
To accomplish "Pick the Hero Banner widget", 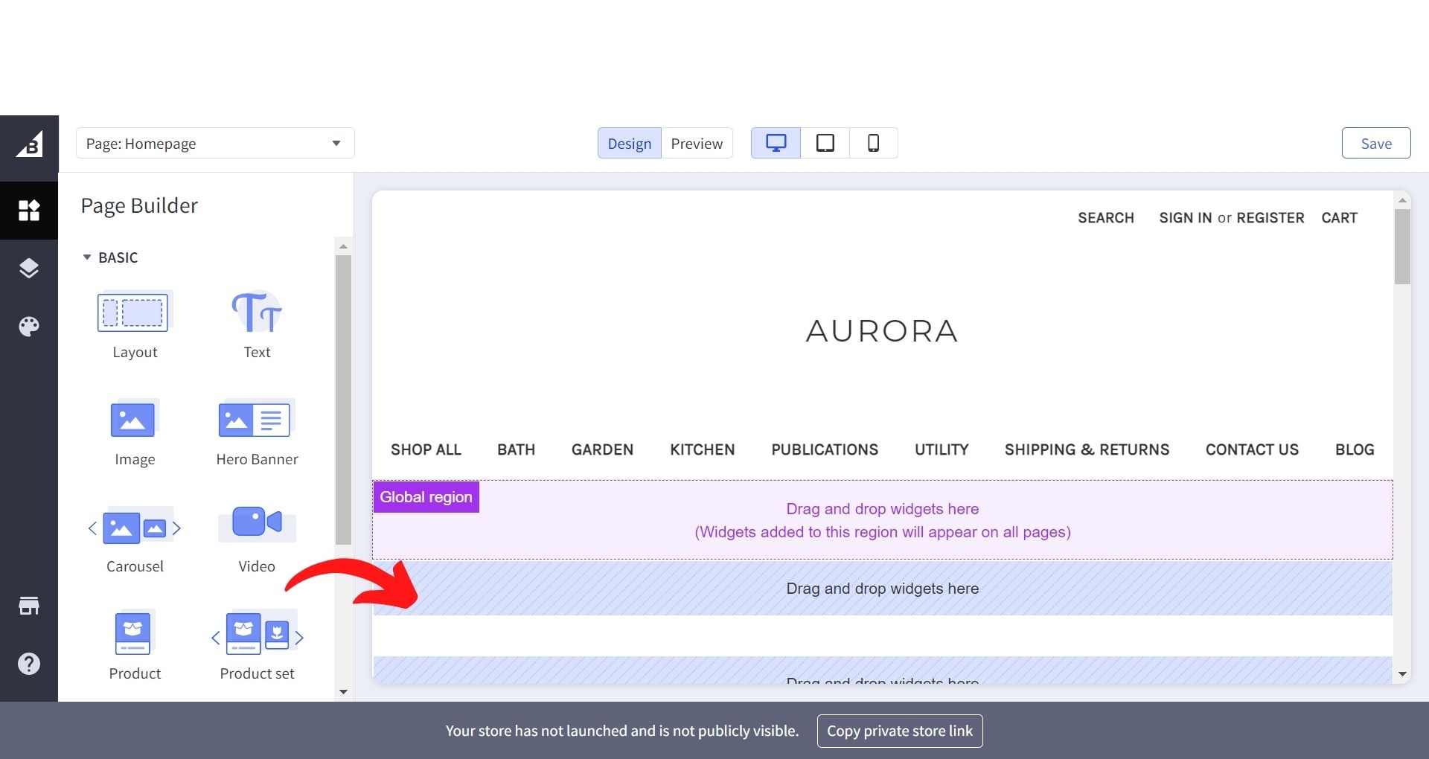I will click(257, 420).
